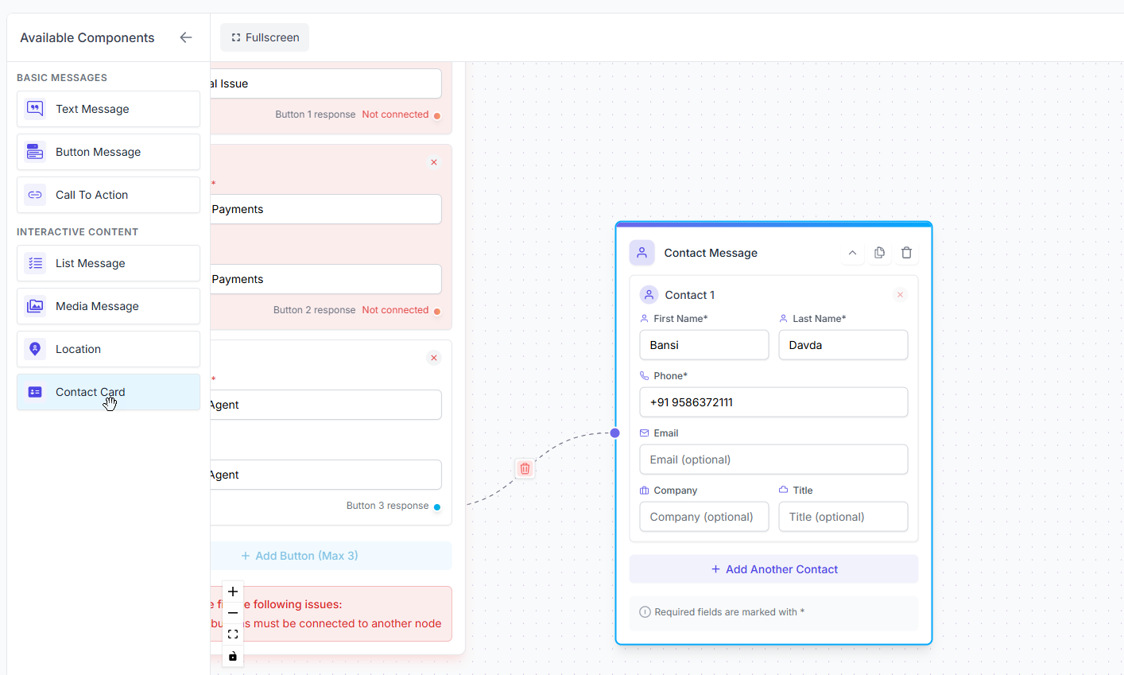This screenshot has height=675, width=1124.
Task: Click the Button 3 response connection point
Action: pyautogui.click(x=437, y=506)
